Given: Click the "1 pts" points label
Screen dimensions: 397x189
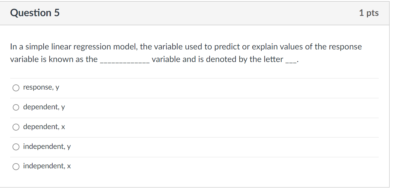Looking at the screenshot, I should click(x=369, y=13).
